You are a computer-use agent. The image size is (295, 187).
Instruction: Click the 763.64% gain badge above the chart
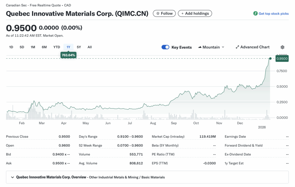tap(68, 55)
